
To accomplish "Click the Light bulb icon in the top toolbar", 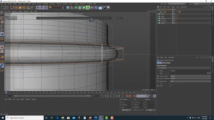I will pos(108,8).
